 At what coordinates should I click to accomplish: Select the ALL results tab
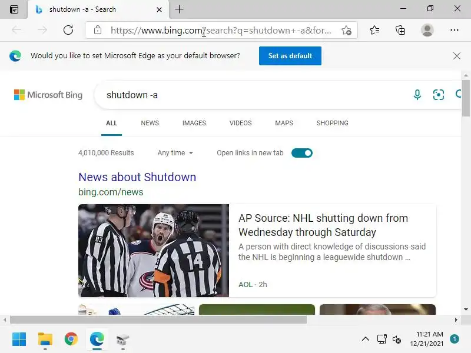(x=111, y=123)
